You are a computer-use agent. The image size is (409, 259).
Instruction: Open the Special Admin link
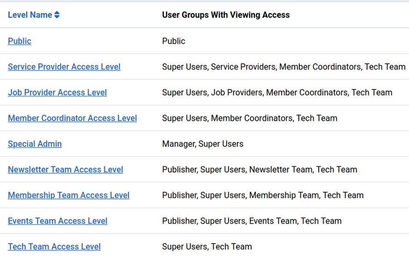tap(35, 144)
